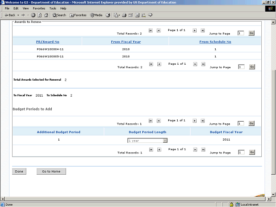
Task: Click the Stop loading icon in toolbar
Action: click(x=33, y=15)
